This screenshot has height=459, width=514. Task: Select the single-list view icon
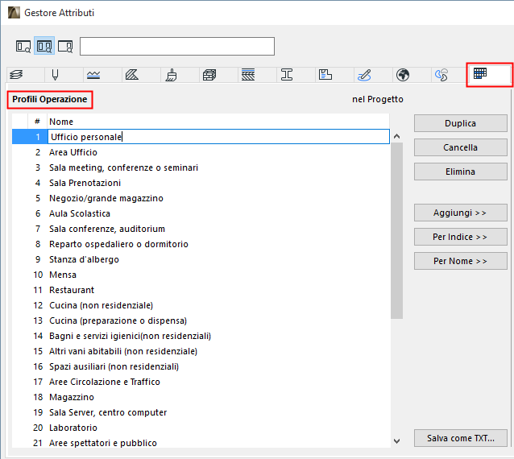pyautogui.click(x=23, y=46)
